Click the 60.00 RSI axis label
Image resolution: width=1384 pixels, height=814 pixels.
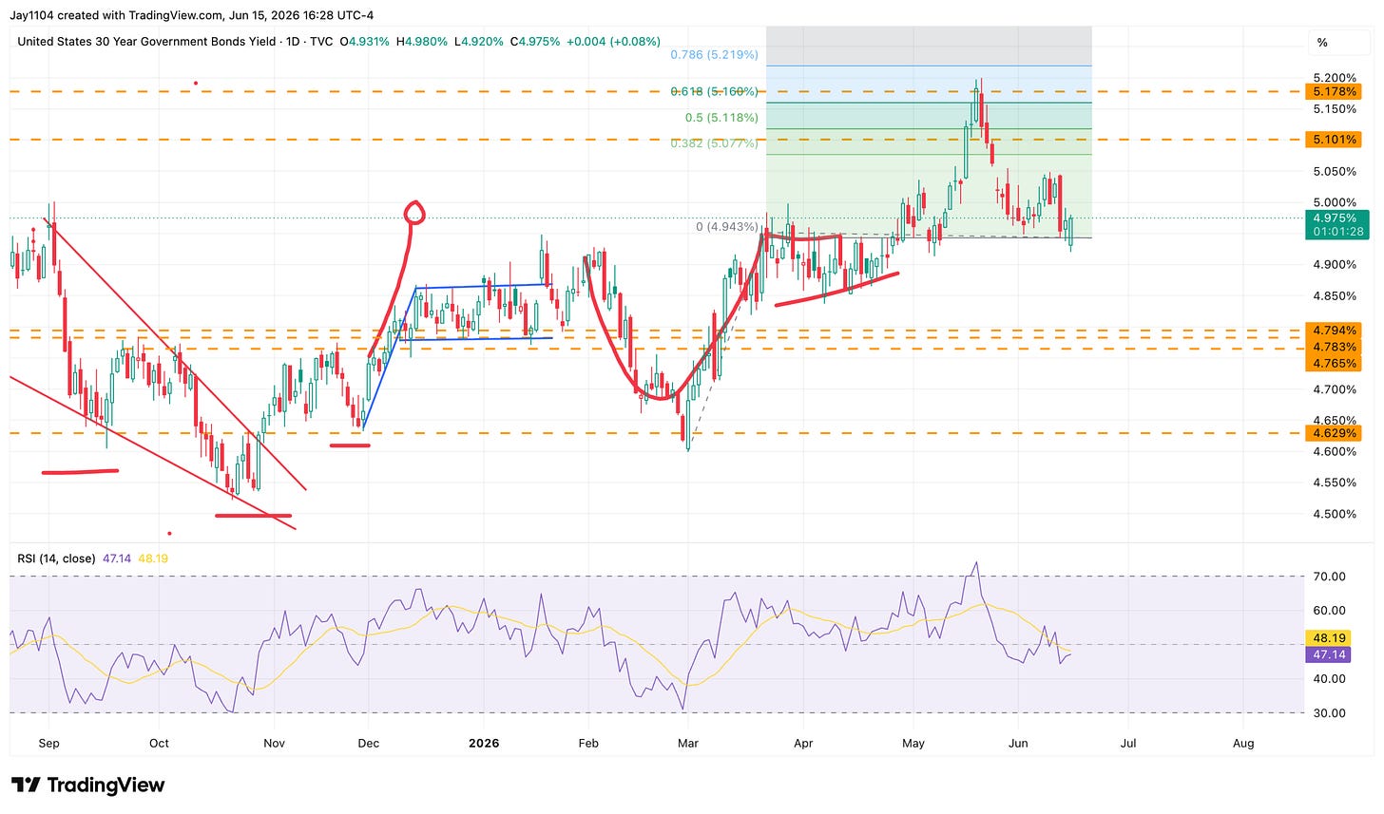pos(1330,611)
